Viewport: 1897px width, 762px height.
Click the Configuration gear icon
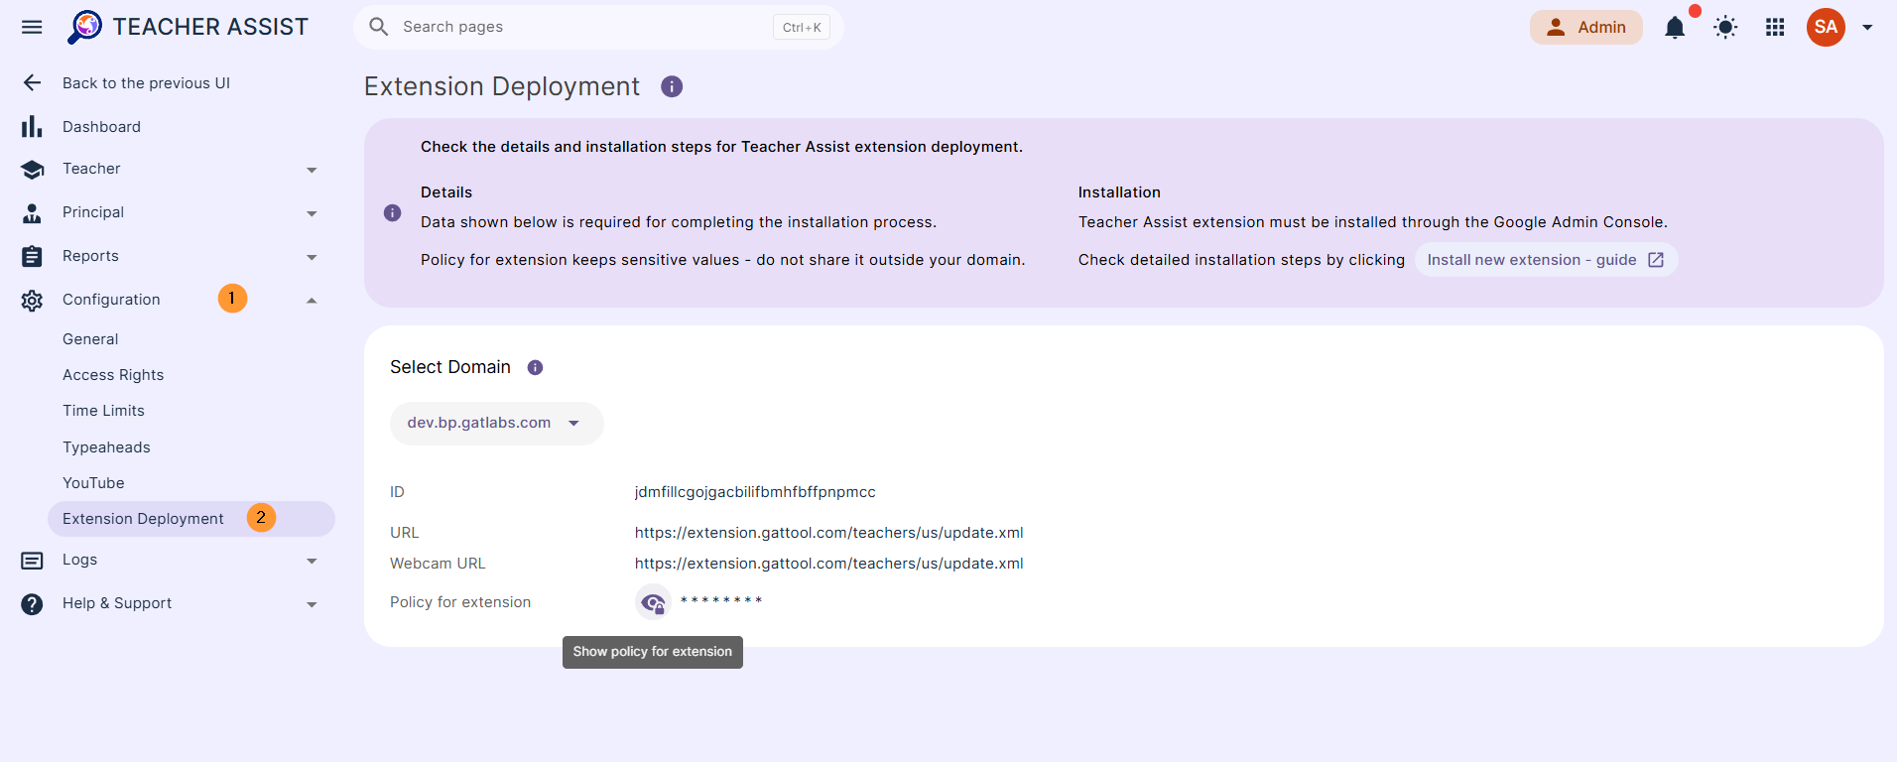(32, 301)
